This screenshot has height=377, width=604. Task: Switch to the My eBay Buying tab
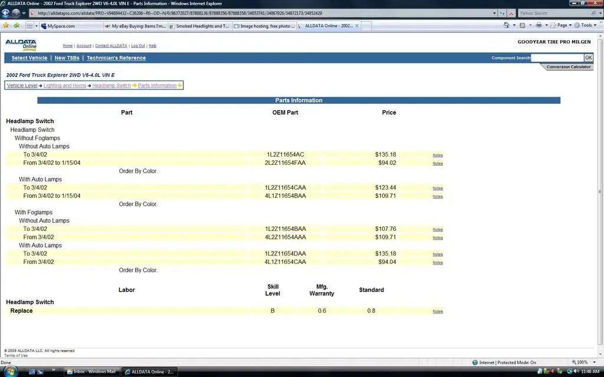[x=136, y=26]
